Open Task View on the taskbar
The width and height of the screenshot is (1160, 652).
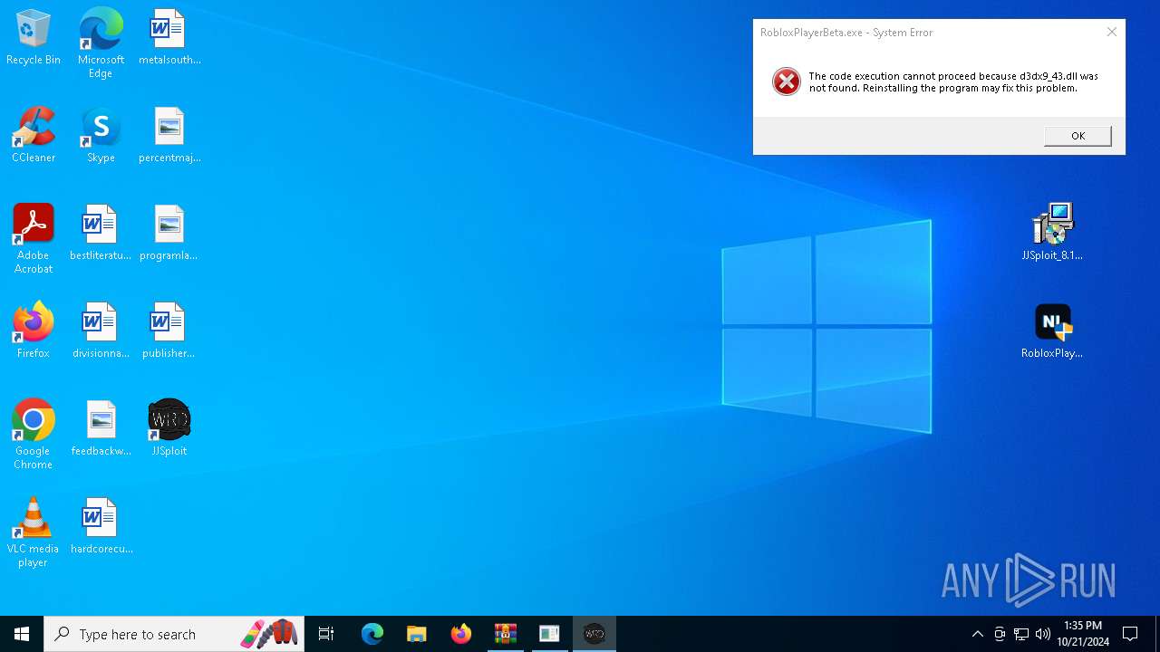[326, 634]
